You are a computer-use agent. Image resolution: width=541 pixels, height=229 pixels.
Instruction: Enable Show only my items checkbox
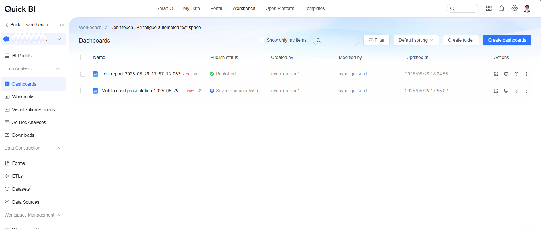(x=262, y=40)
